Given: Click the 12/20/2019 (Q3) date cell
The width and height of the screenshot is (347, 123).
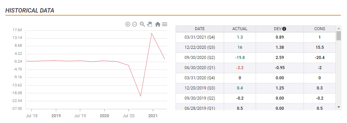Looking at the screenshot, I should (x=200, y=88).
